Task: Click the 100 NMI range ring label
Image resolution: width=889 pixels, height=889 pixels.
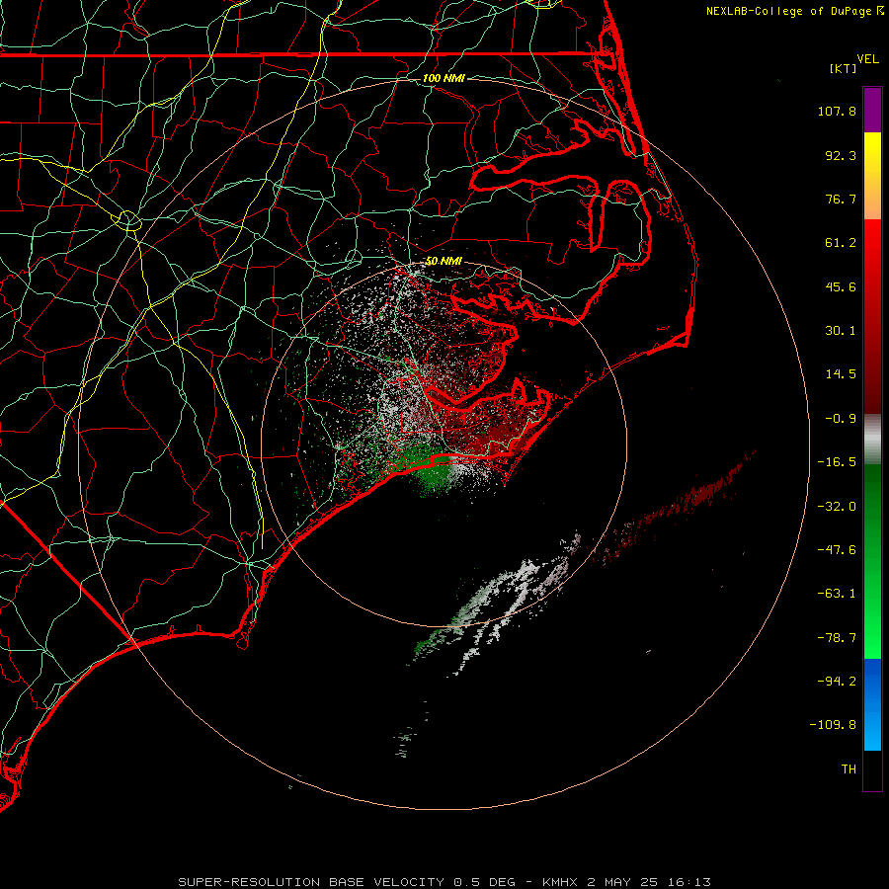Action: [x=444, y=78]
